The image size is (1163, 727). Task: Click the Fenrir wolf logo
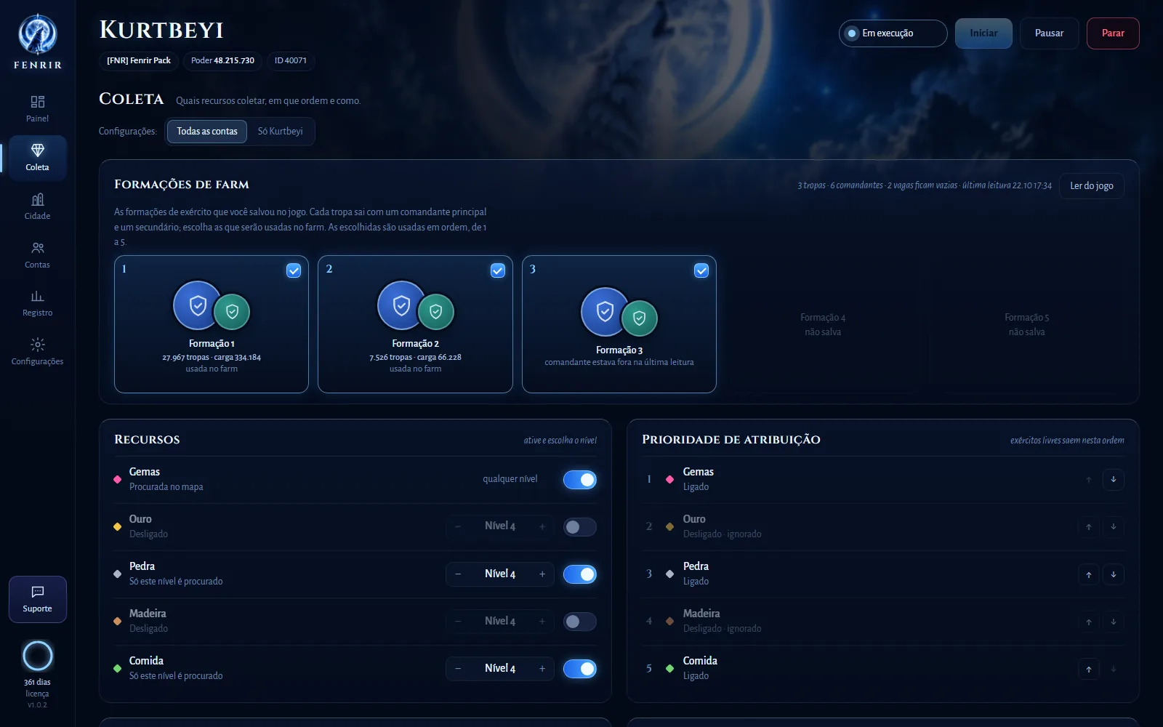(37, 35)
